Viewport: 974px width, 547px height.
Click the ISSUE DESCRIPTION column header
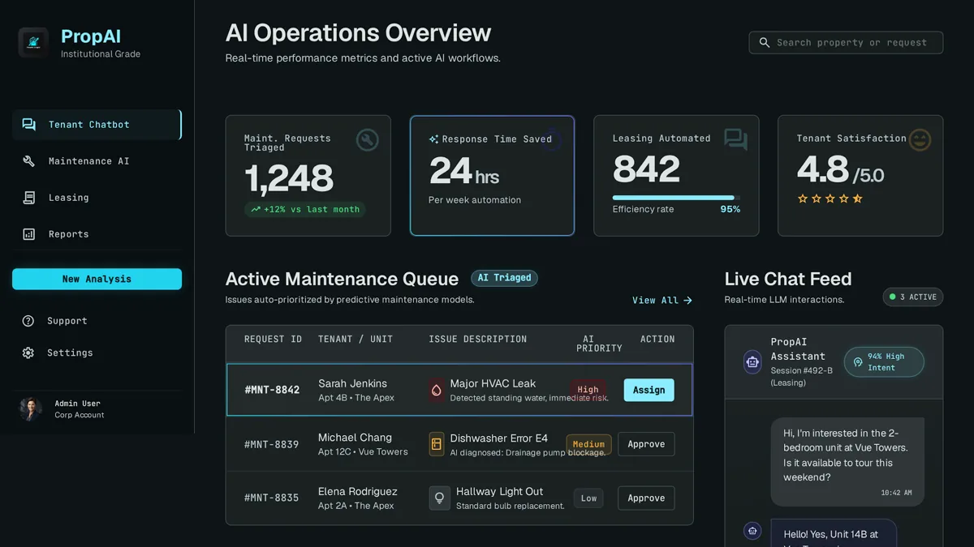click(x=478, y=340)
